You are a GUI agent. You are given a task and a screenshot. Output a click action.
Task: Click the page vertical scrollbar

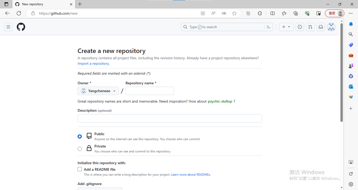[x=341, y=73]
